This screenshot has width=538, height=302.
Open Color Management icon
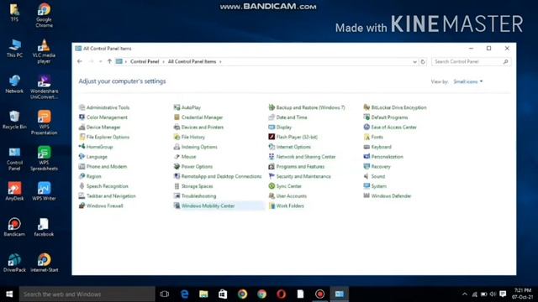pyautogui.click(x=82, y=117)
